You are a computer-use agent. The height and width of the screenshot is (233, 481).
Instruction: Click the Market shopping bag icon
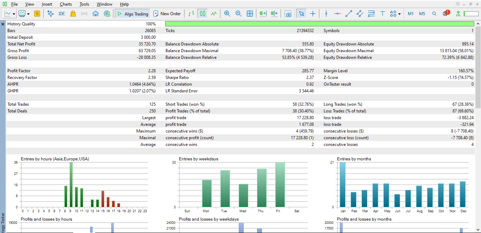(73, 14)
